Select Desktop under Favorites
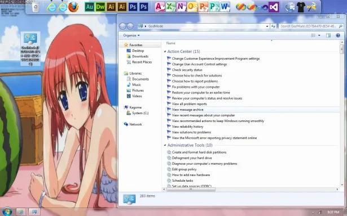The width and height of the screenshot is (347, 216). tap(138, 51)
